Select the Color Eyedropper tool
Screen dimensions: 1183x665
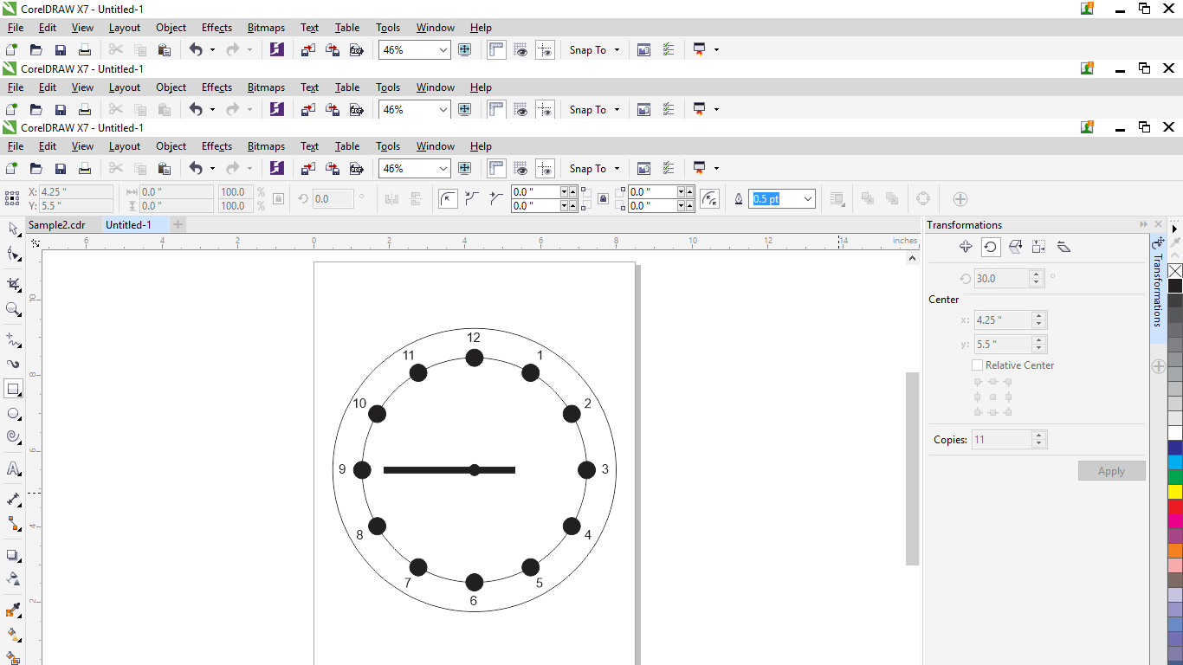coord(13,610)
